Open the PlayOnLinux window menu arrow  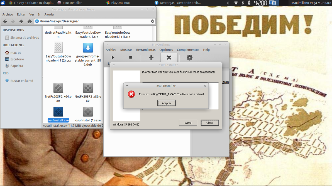click(x=107, y=44)
